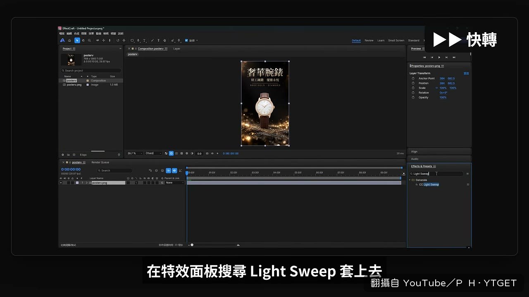Screen dimensions: 529x297
Task: Delete selected project item with trash icon
Action: pos(119,155)
